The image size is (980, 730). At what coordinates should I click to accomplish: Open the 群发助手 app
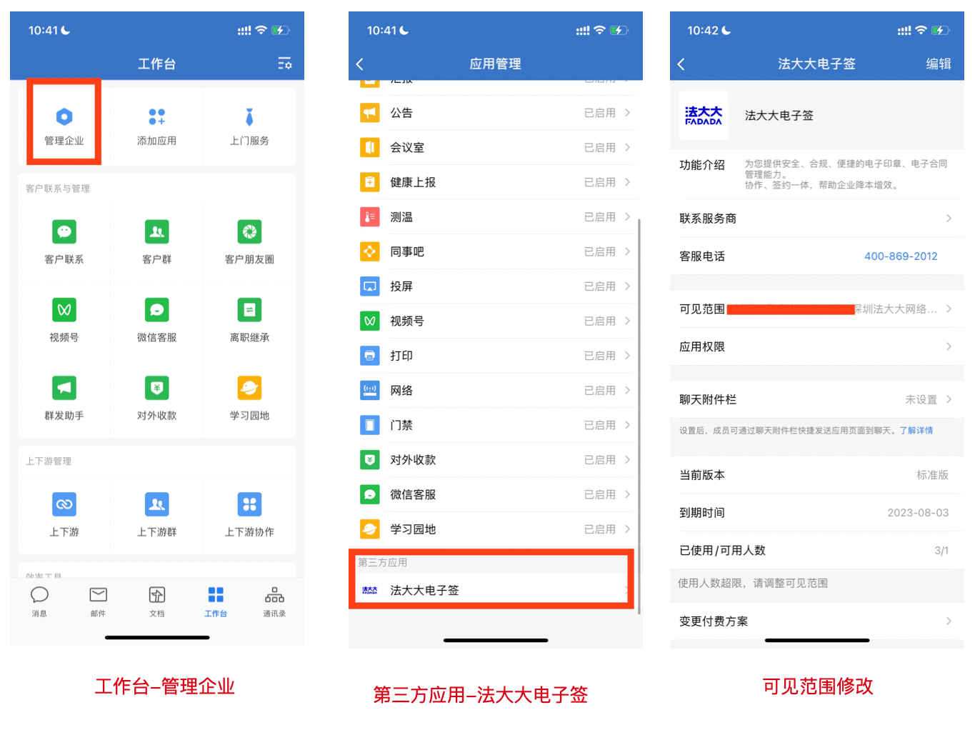click(x=64, y=399)
